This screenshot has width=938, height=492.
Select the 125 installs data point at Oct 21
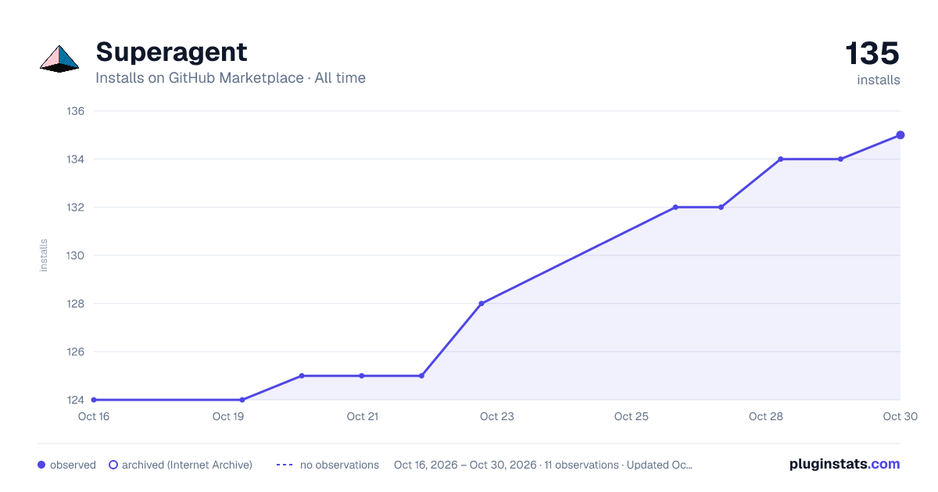[362, 376]
